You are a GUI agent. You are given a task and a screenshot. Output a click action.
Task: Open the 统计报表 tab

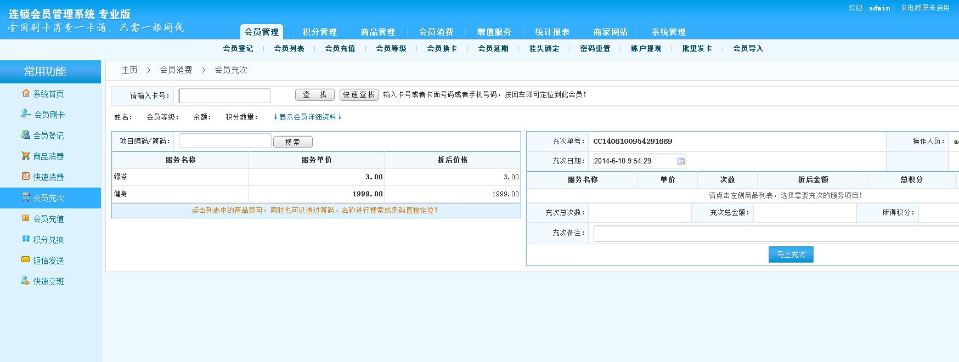(x=552, y=32)
